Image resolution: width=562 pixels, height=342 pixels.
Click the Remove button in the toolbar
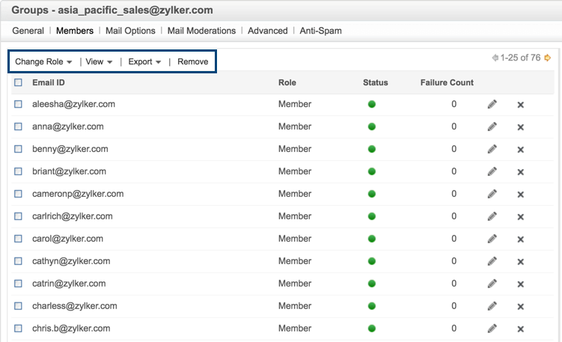click(192, 61)
